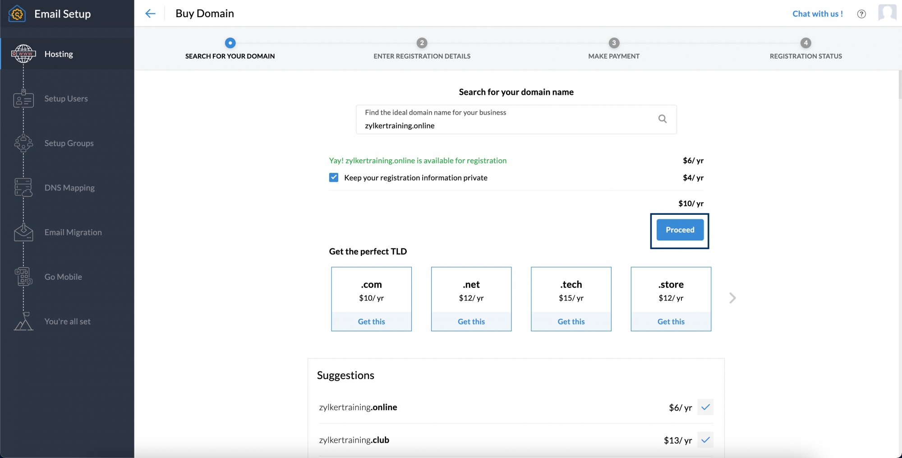Click the right arrow to see more TLDs
The width and height of the screenshot is (902, 458).
[x=732, y=298]
